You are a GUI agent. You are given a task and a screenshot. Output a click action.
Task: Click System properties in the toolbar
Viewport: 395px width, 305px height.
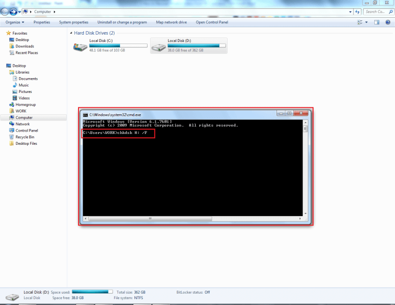pyautogui.click(x=74, y=22)
